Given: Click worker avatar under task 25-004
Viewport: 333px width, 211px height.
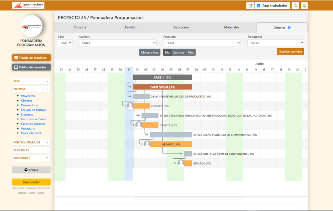Looking at the screenshot, I should [x=181, y=163].
